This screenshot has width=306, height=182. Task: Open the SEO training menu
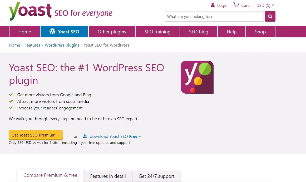point(157,32)
